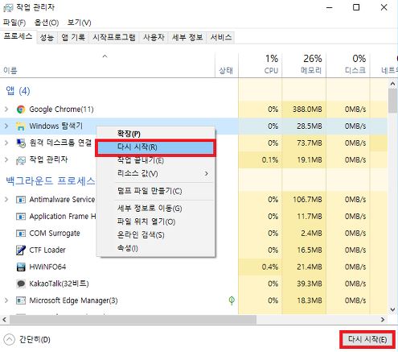Click the horizontal scrollbar thumb

click(133, 320)
